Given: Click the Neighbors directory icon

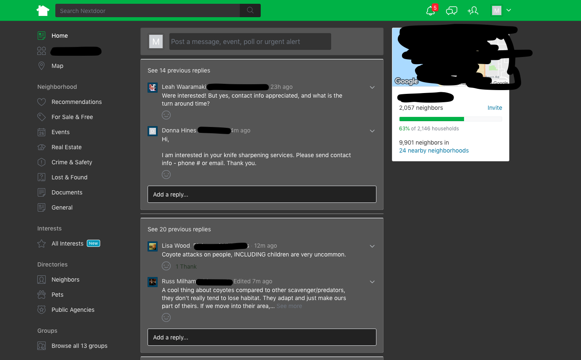Looking at the screenshot, I should point(41,280).
